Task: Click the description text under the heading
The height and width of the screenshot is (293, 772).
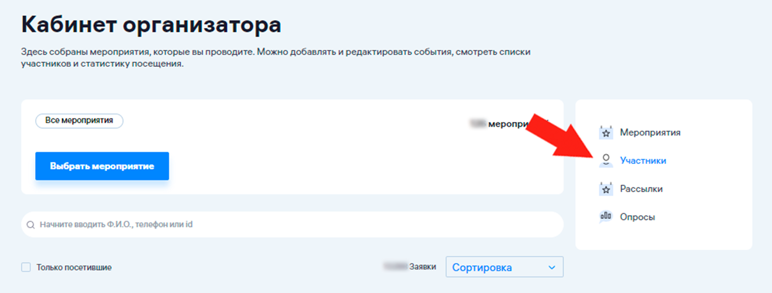Action: click(276, 58)
